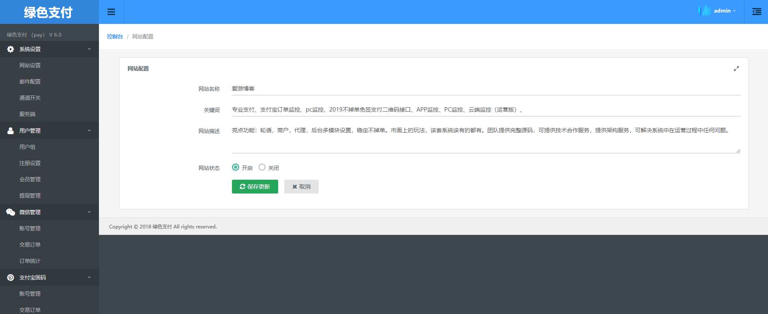
Task: Click the 网站配置 breadcrumb text
Action: click(x=143, y=37)
